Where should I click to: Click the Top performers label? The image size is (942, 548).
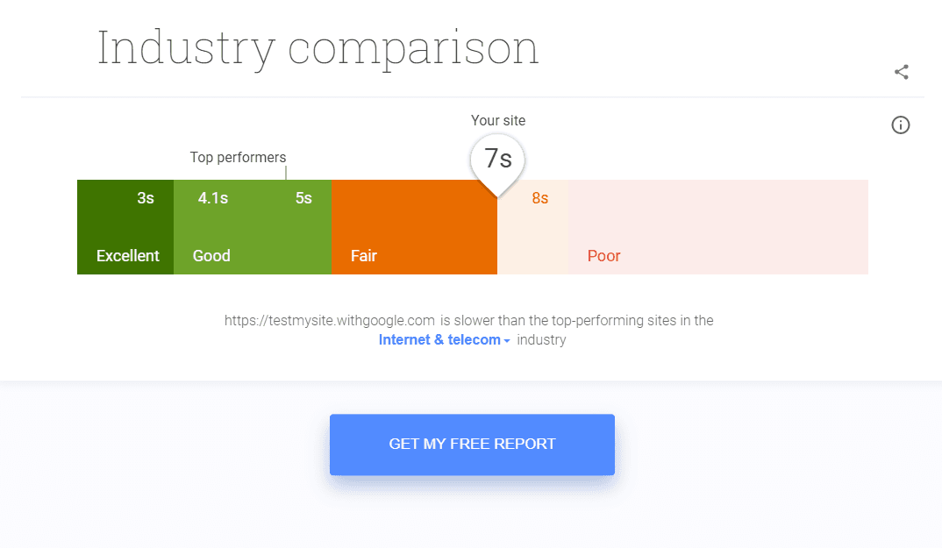pos(238,158)
